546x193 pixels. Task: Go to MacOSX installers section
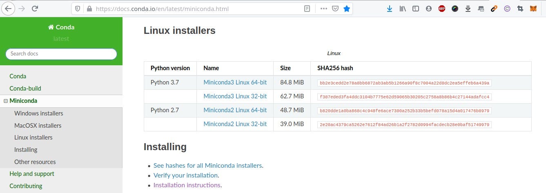coord(38,126)
